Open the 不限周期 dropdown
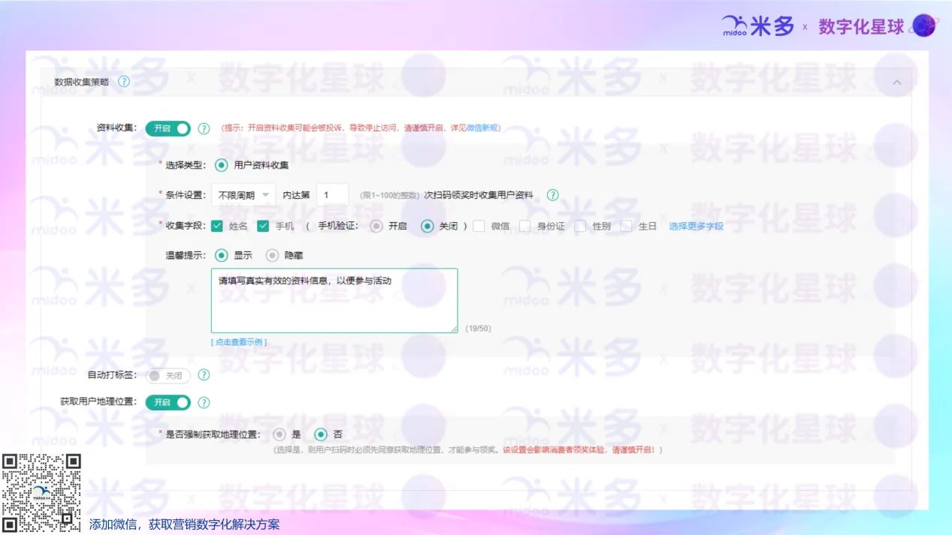The image size is (952, 535). pyautogui.click(x=243, y=195)
